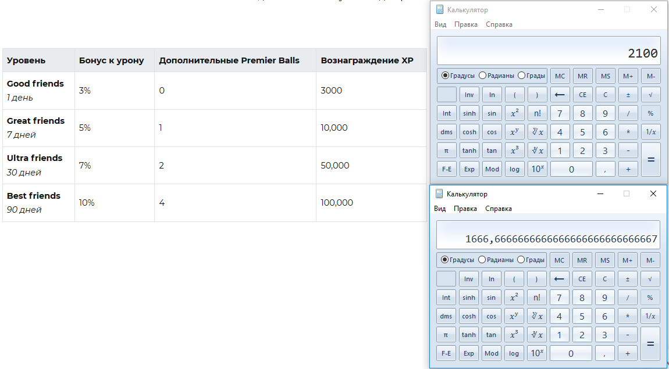The height and width of the screenshot is (369, 669).
Task: Open Справка menu in top calculator
Action: pyautogui.click(x=499, y=24)
